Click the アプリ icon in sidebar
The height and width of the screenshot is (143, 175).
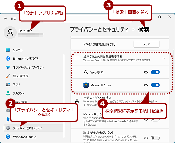pos(8,85)
